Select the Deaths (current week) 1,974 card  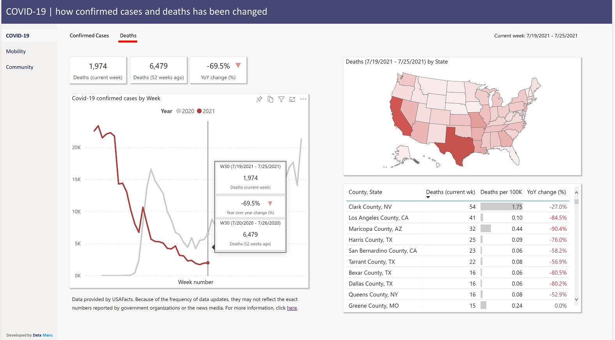coord(98,70)
